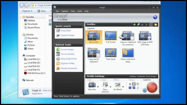Image resolution: width=187 pixels, height=105 pixels.
Task: Click the Convert Images link
Action: point(67,50)
